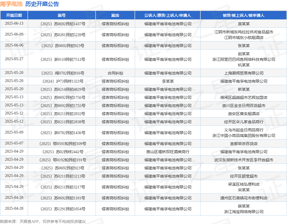Screen dimensions: 287x224
Task: Click defendant 崇川区金全日用百货超市
Action: [244, 106]
